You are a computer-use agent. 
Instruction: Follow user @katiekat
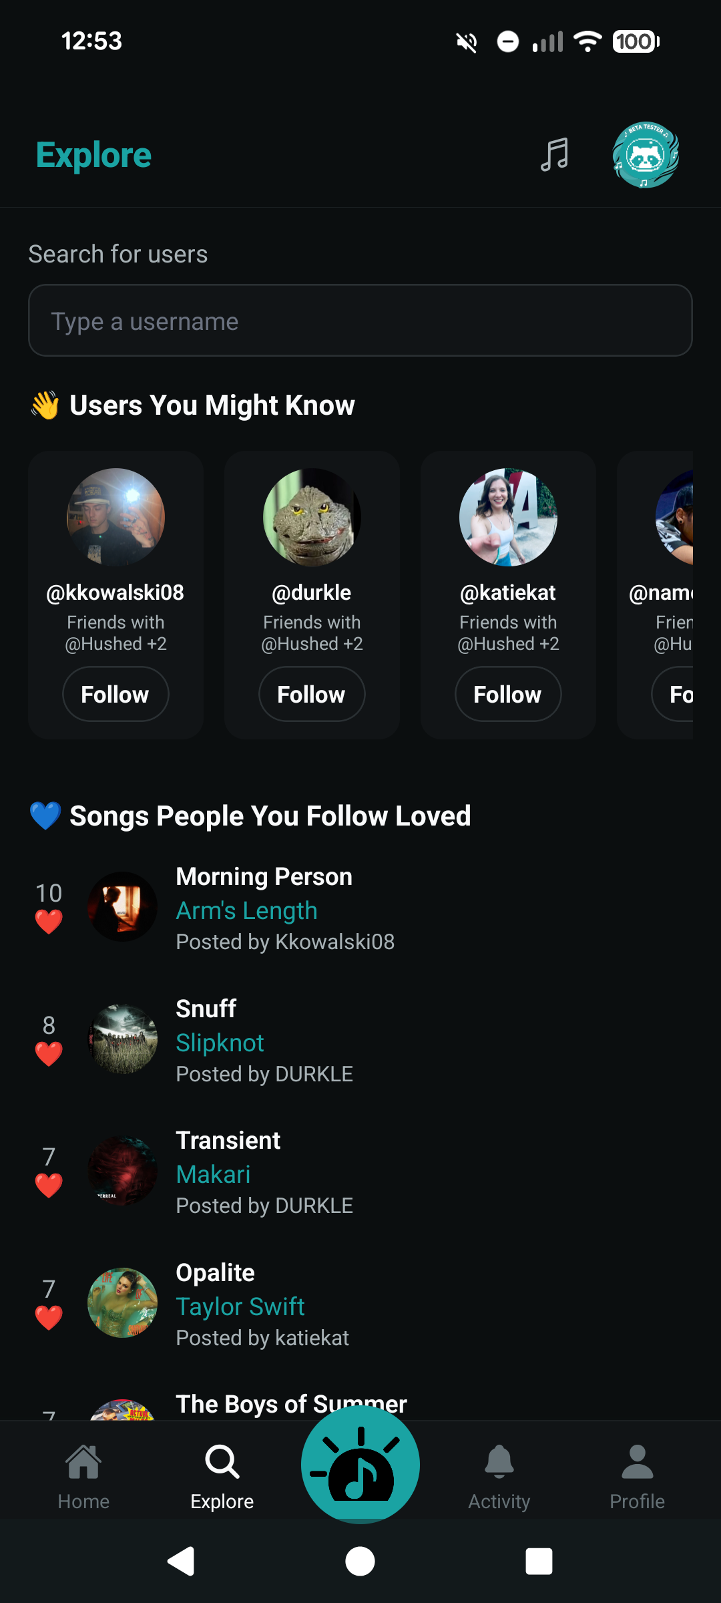click(x=508, y=694)
